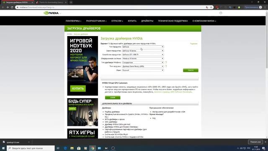Open the Семейство продуктов dropdown with GTX 1080 Ti
Image resolution: width=268 pixels, height=151 pixels.
[143, 55]
